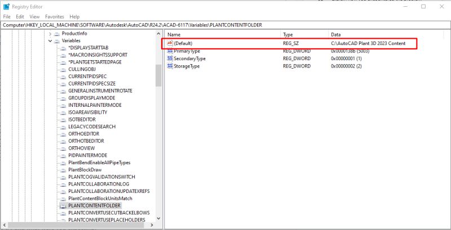Open the Help menu
Image resolution: width=451 pixels, height=230 pixels.
[x=74, y=17]
